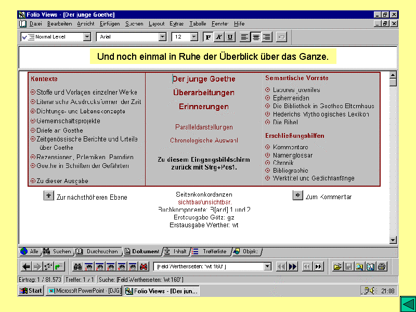Viewport: 416px width, 312px height.
Task: Jump to next hit with double-arrow icon
Action: (293, 267)
